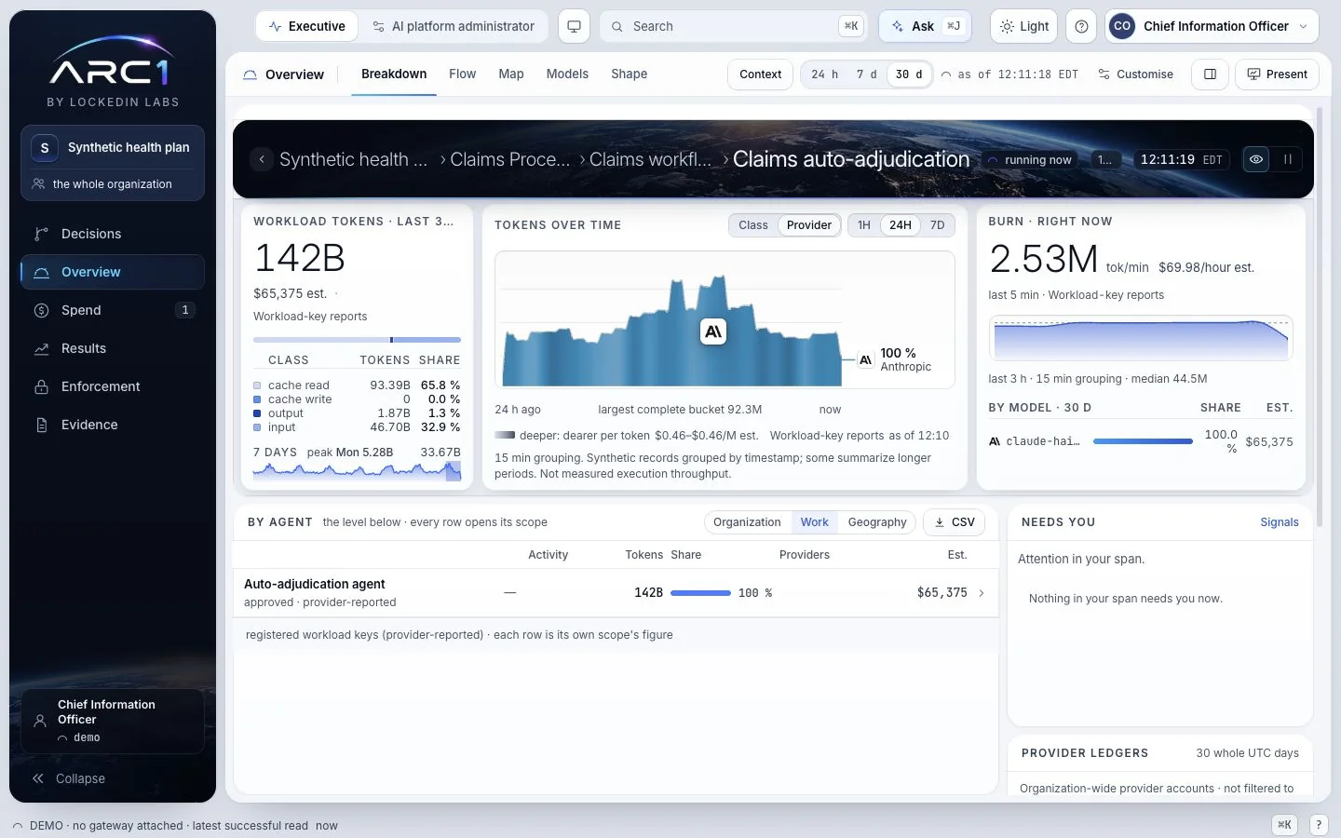Toggle the eye visibility button in banner
Image resolution: width=1341 pixels, height=838 pixels.
pyautogui.click(x=1255, y=159)
